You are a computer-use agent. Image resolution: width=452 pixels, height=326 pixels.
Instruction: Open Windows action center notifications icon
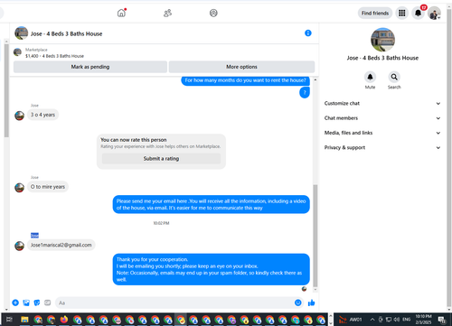point(442,320)
